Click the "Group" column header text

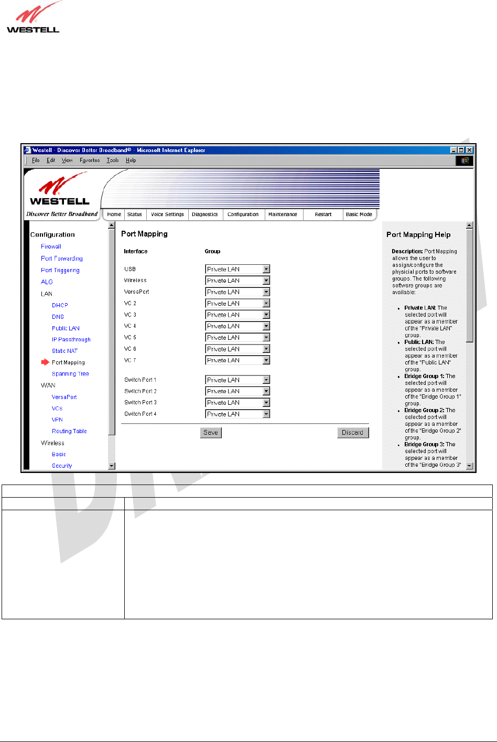coord(212,252)
